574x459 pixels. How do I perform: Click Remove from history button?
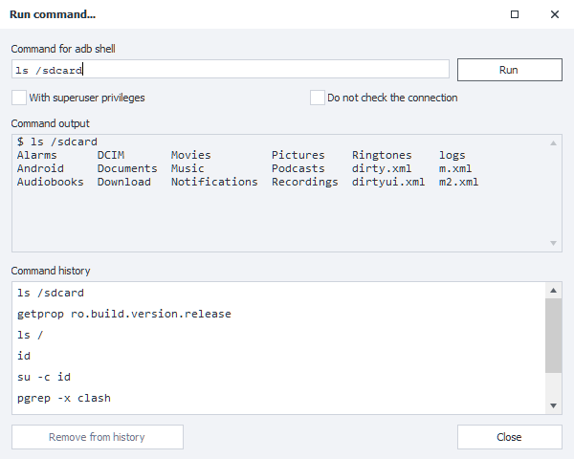pos(98,437)
